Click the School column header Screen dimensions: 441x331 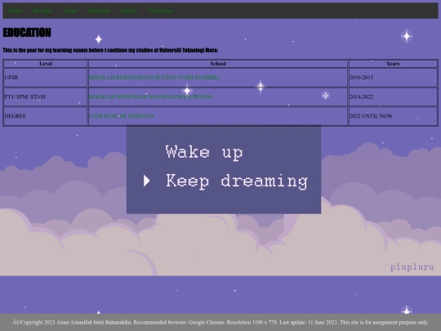coord(218,64)
